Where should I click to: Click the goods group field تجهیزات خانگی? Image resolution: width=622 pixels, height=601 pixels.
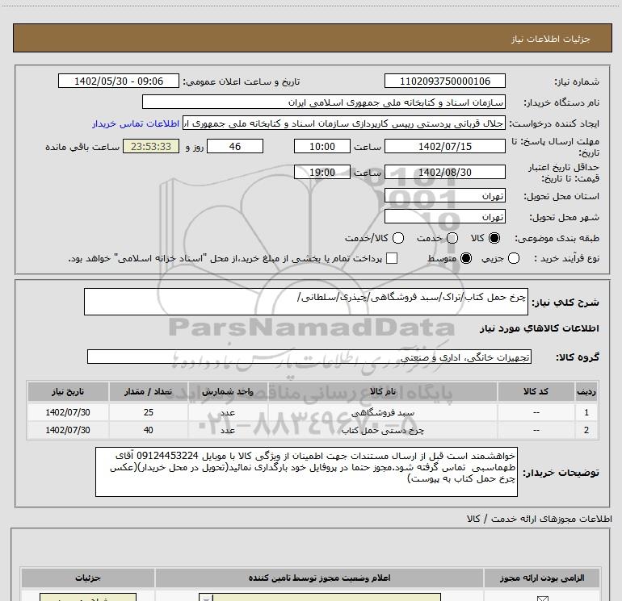pyautogui.click(x=309, y=357)
